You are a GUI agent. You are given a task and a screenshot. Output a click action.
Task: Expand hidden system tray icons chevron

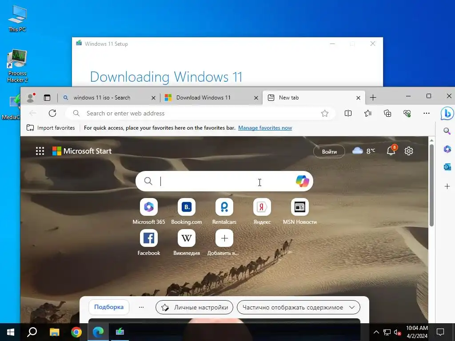(376, 332)
